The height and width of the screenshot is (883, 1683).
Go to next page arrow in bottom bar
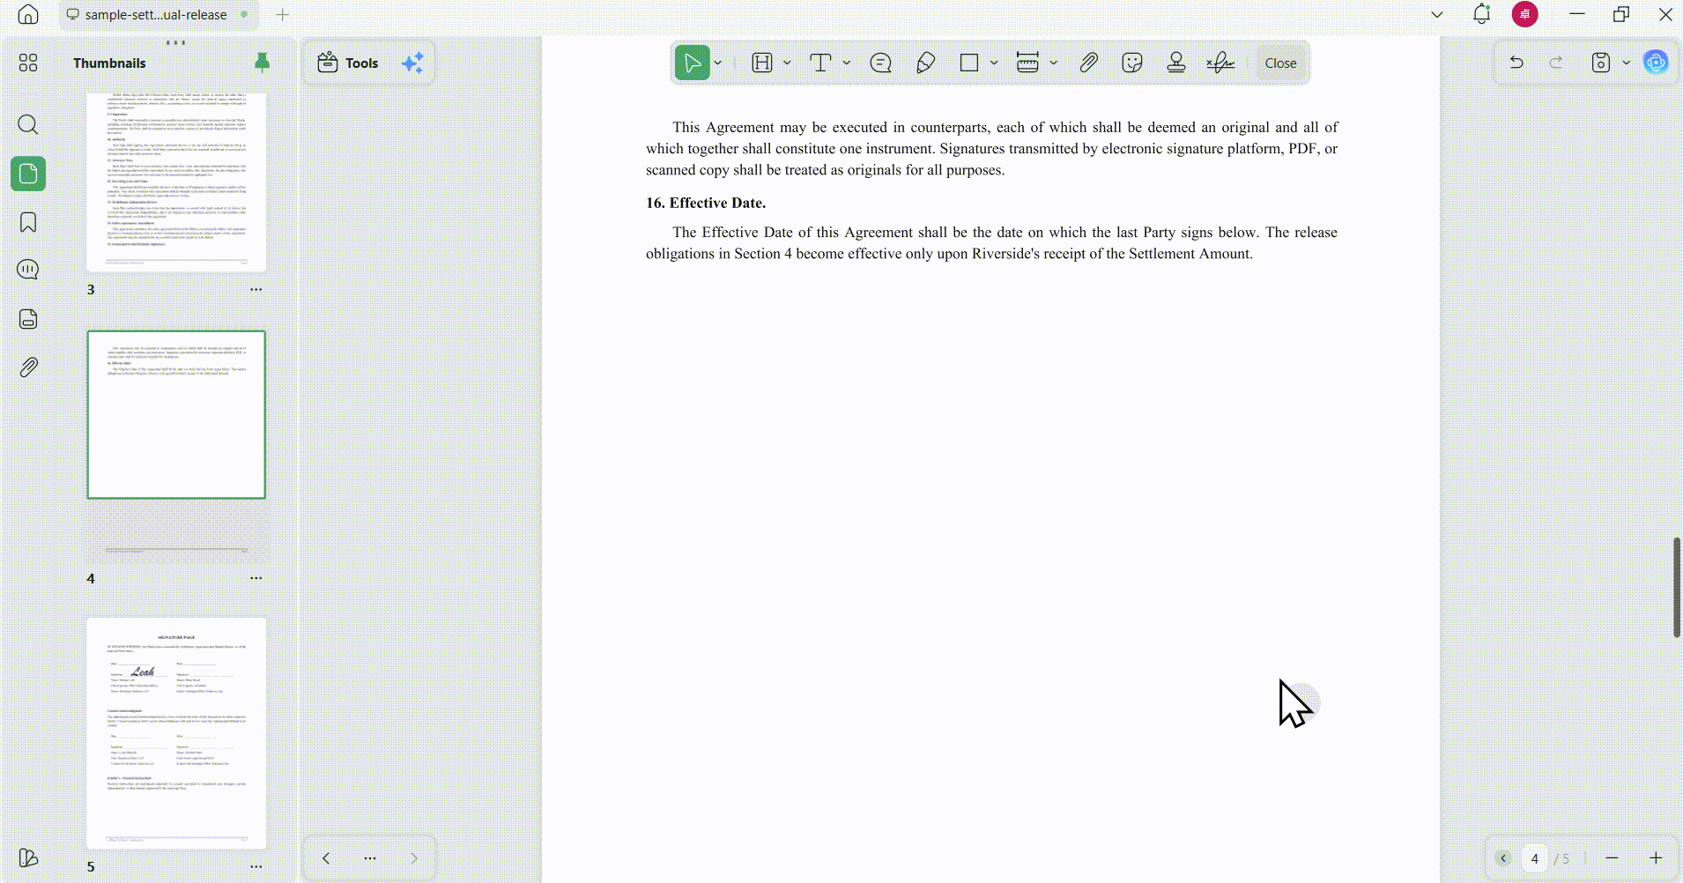[x=414, y=857]
